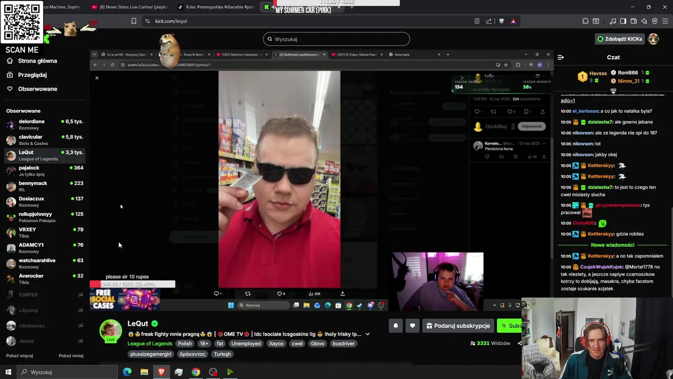The image size is (673, 379).
Task: Click the user profile avatar
Action: tap(654, 39)
